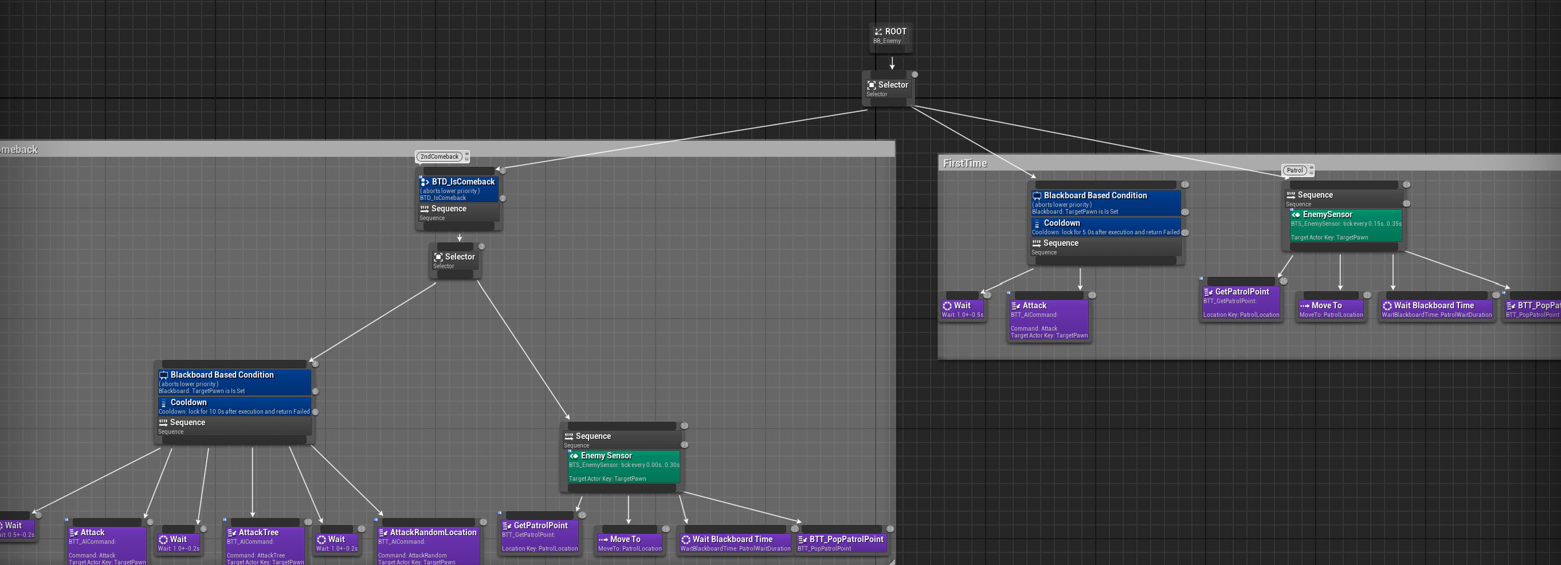Select the Selector icon directly beneath ROOT
The image size is (1561, 565).
pos(872,85)
